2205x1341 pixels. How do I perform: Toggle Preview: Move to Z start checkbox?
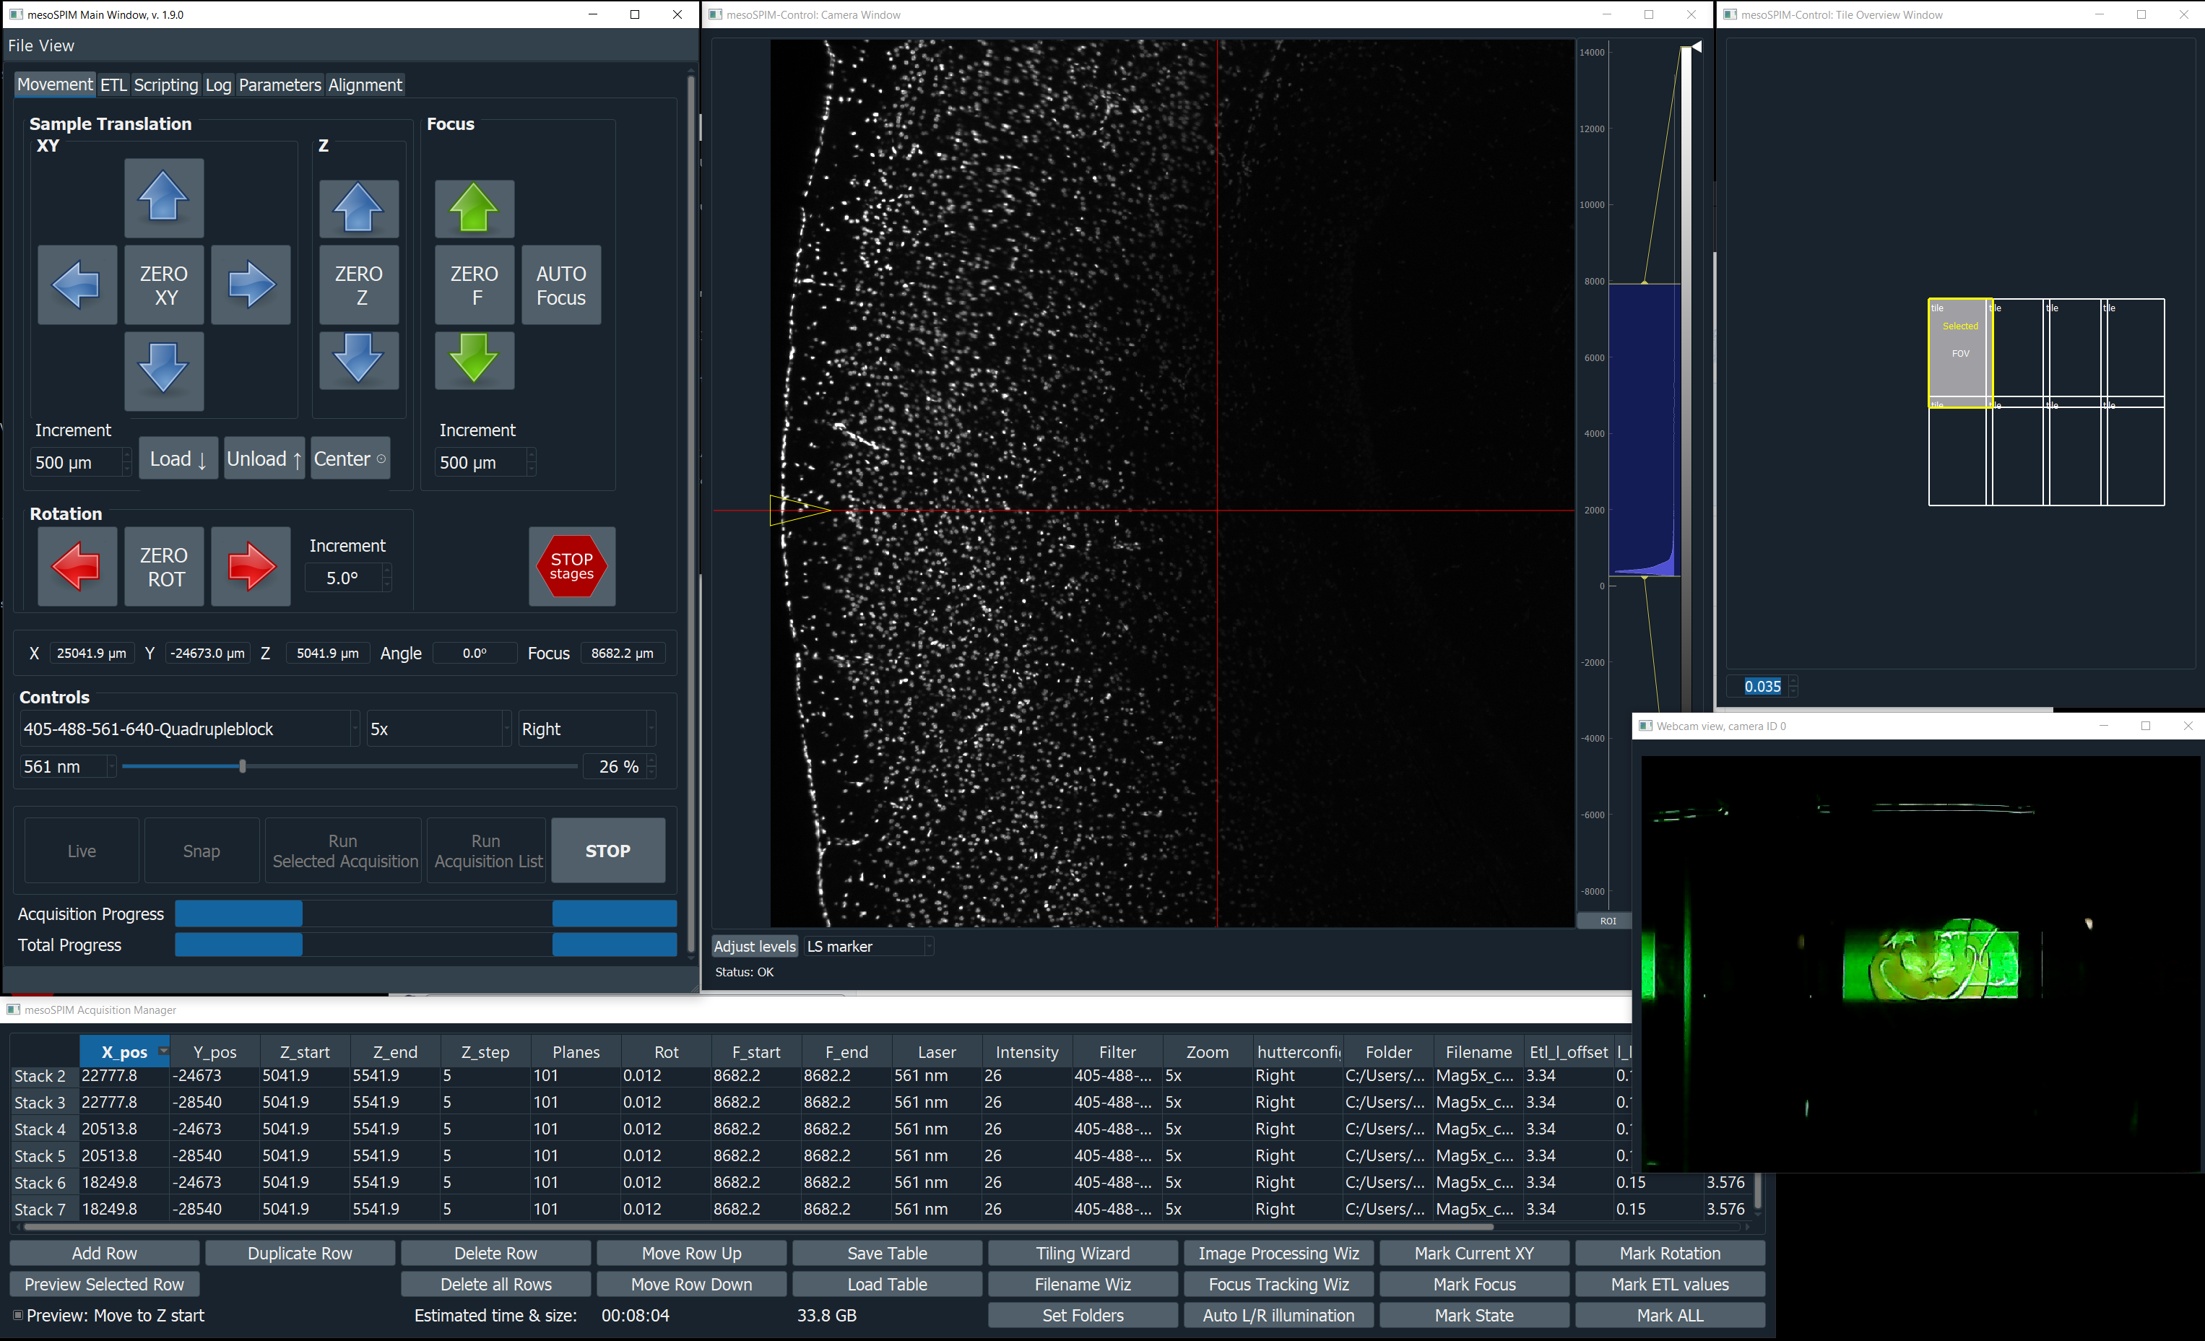17,1315
